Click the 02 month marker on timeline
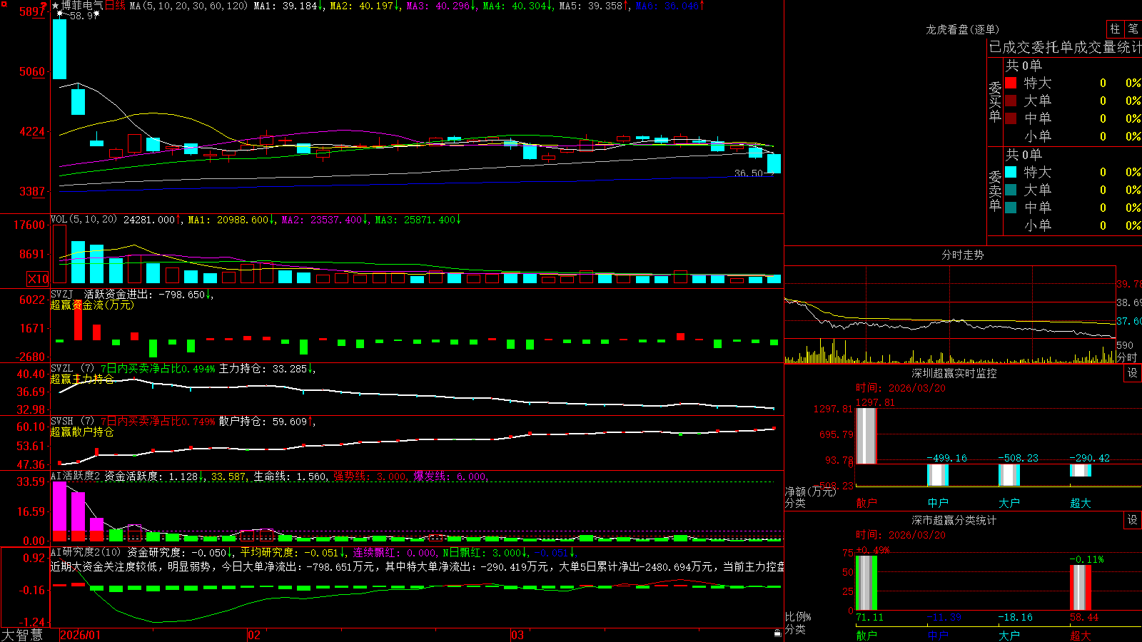The width and height of the screenshot is (1142, 642). (253, 635)
